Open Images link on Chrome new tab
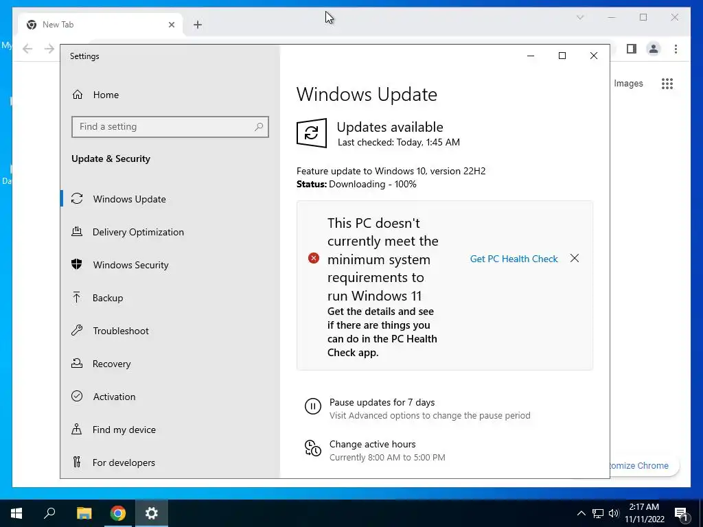The width and height of the screenshot is (703, 527). (628, 83)
